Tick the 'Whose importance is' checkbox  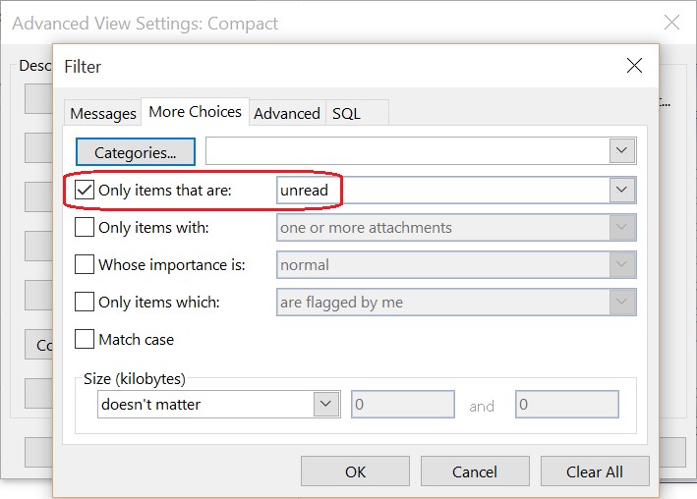86,265
